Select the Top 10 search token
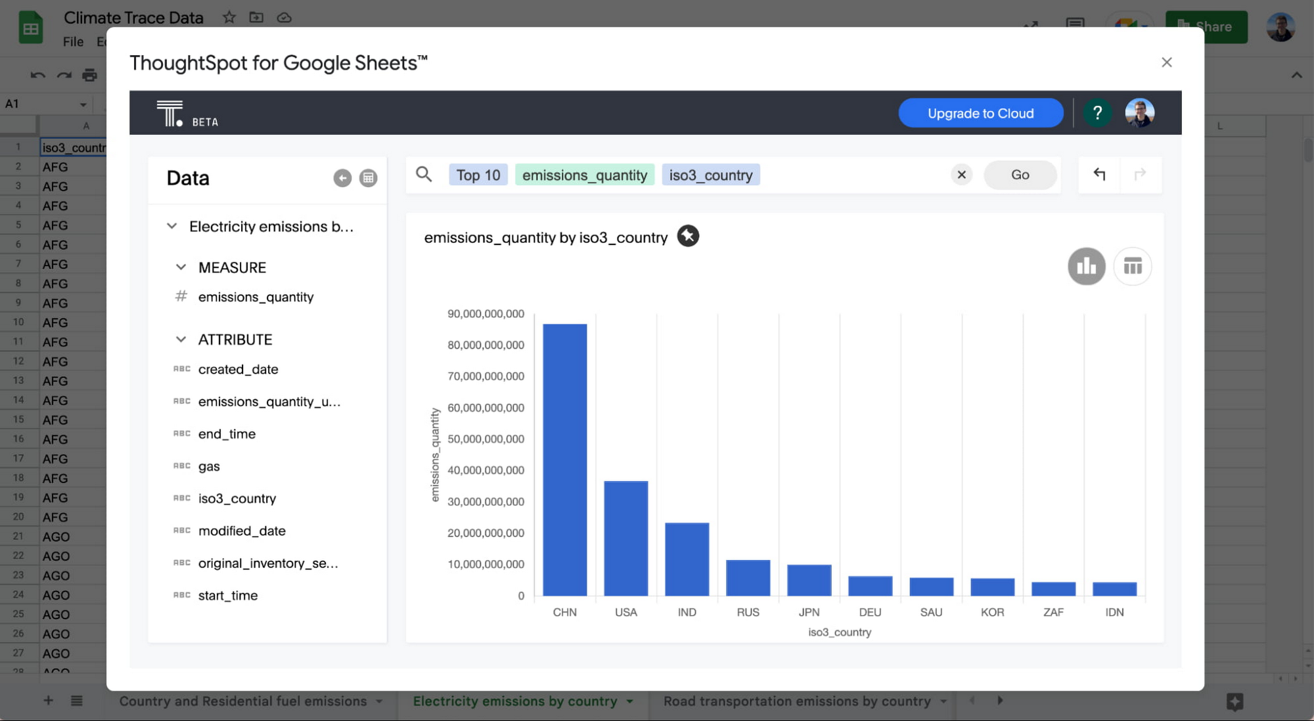This screenshot has width=1314, height=721. coord(478,175)
